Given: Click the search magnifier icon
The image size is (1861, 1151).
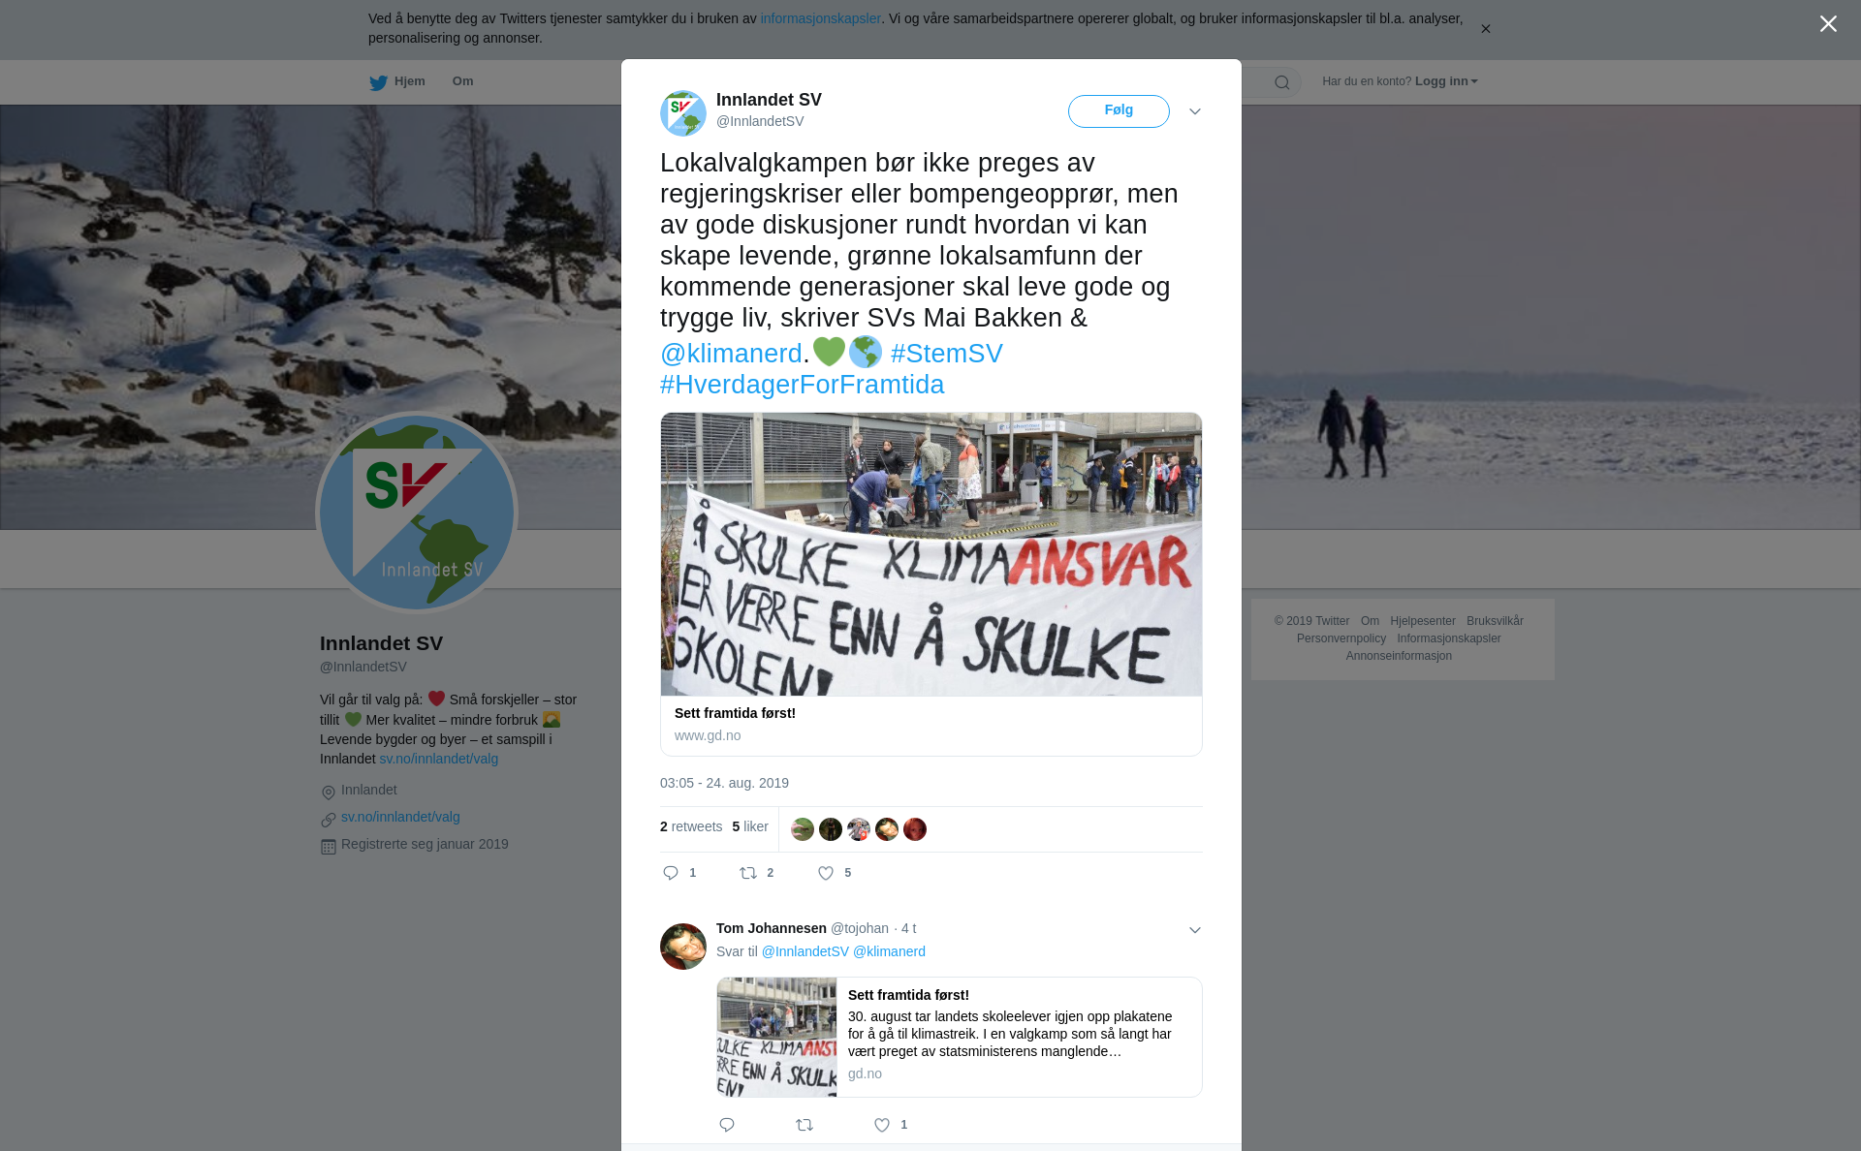Looking at the screenshot, I should point(1282,82).
